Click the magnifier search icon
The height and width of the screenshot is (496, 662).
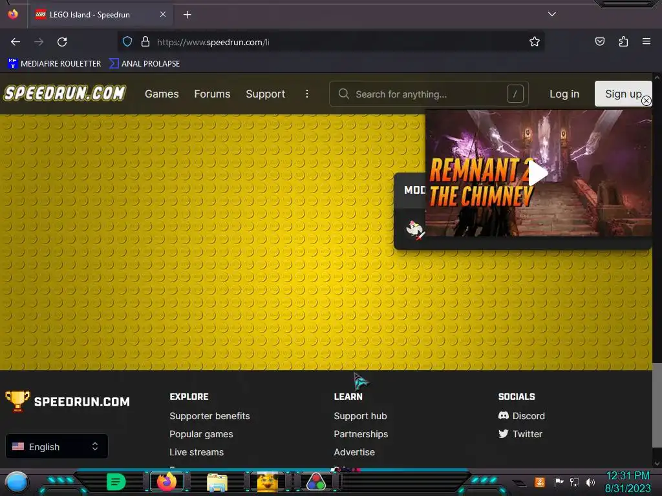[344, 94]
